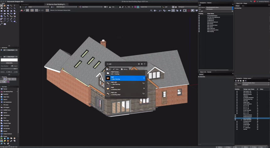
Task: Open the Data tab in Object Info
Action: pyautogui.click(x=243, y=6)
